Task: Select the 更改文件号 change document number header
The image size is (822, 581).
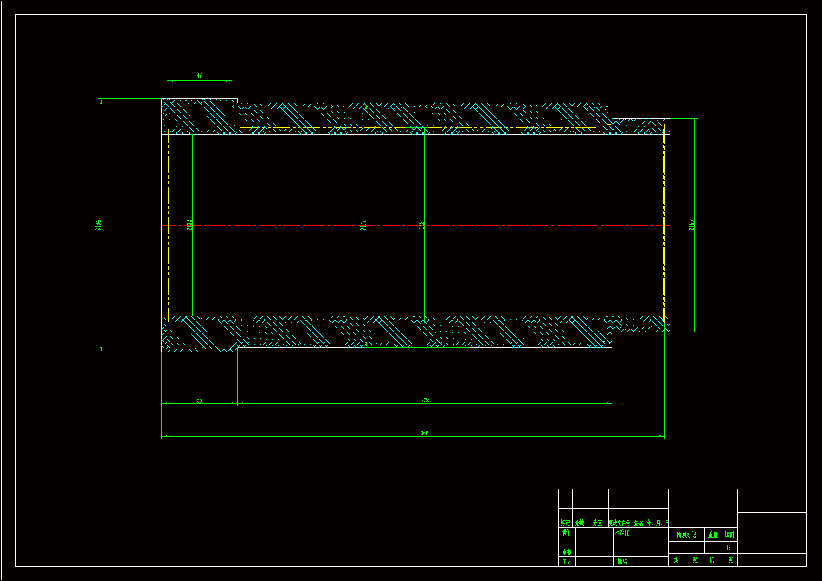Action: click(619, 523)
